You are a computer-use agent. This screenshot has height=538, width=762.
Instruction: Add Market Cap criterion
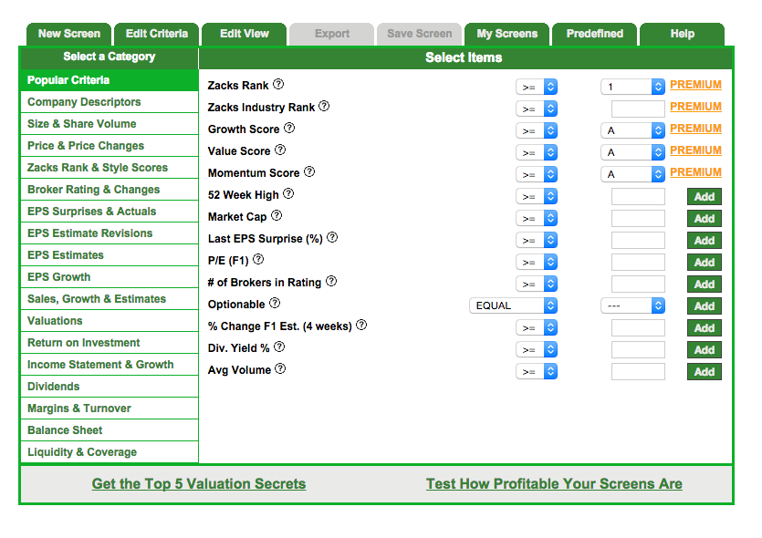(705, 219)
